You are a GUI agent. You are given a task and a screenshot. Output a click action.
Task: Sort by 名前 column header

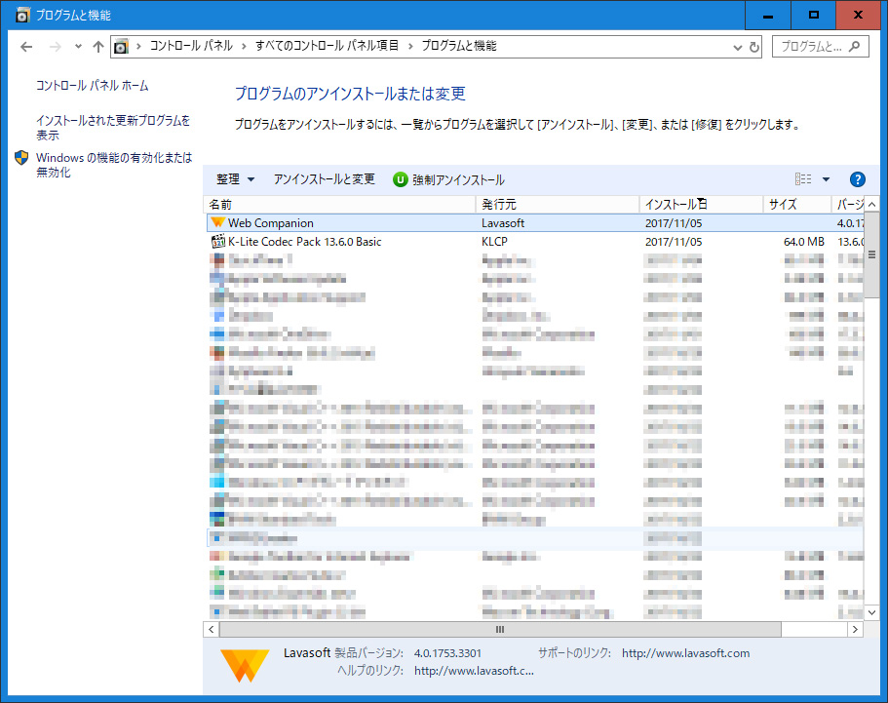(340, 205)
